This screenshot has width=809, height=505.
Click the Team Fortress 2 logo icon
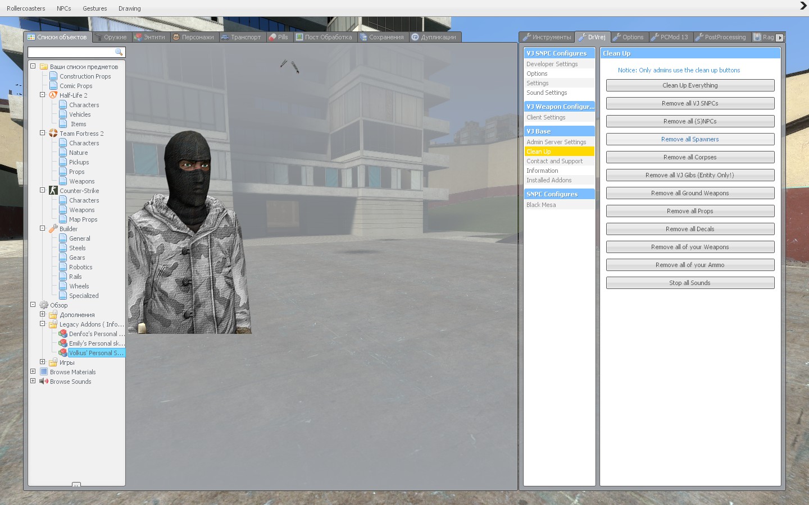(x=53, y=134)
